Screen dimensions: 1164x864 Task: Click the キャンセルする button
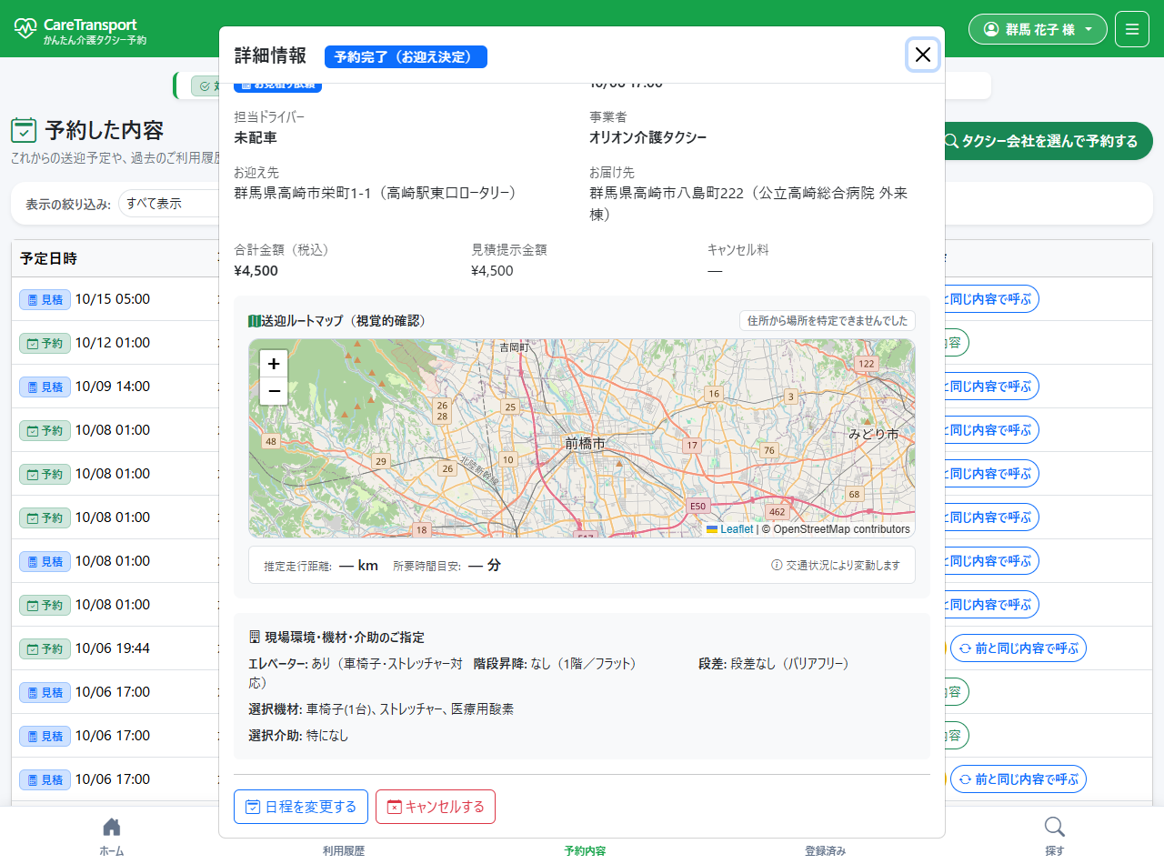click(x=436, y=807)
